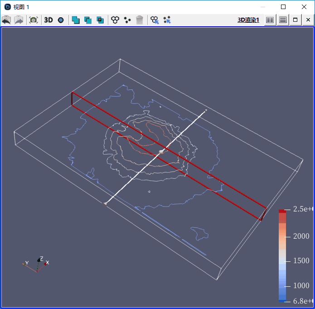Click the legend value 2000
The image size is (315, 309).
pos(301,236)
